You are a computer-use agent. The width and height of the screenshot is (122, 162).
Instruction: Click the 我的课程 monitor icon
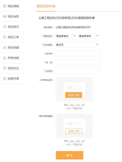click(5, 6)
